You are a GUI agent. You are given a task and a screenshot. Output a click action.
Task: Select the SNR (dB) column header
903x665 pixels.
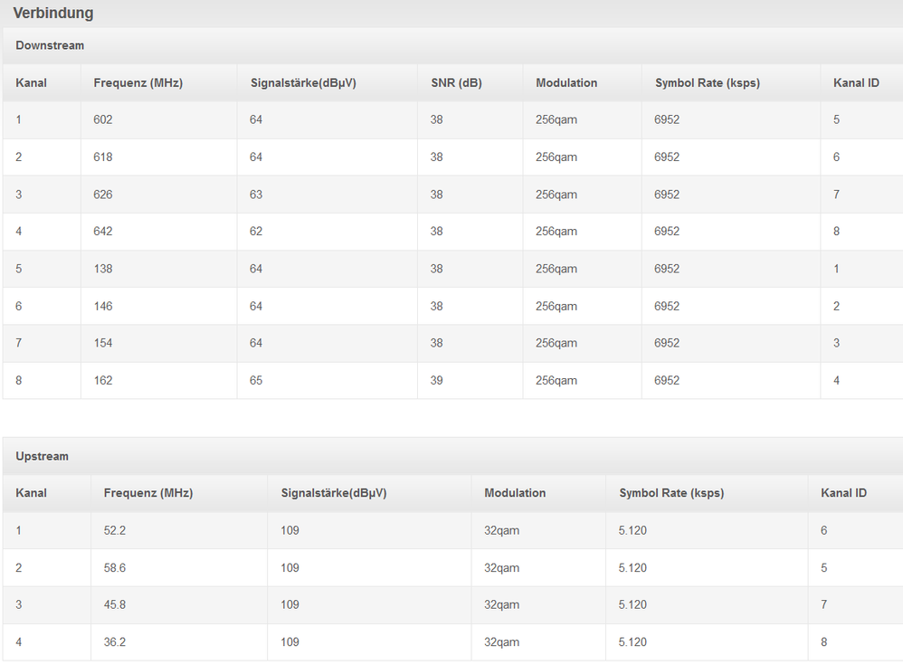pos(456,82)
